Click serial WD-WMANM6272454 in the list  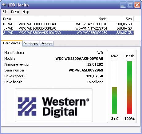coord(91,28)
